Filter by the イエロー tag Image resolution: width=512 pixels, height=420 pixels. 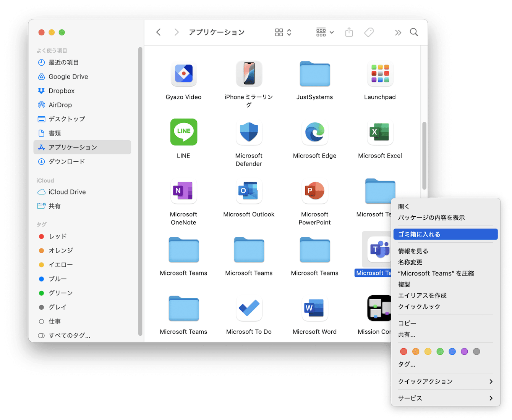click(x=82, y=265)
